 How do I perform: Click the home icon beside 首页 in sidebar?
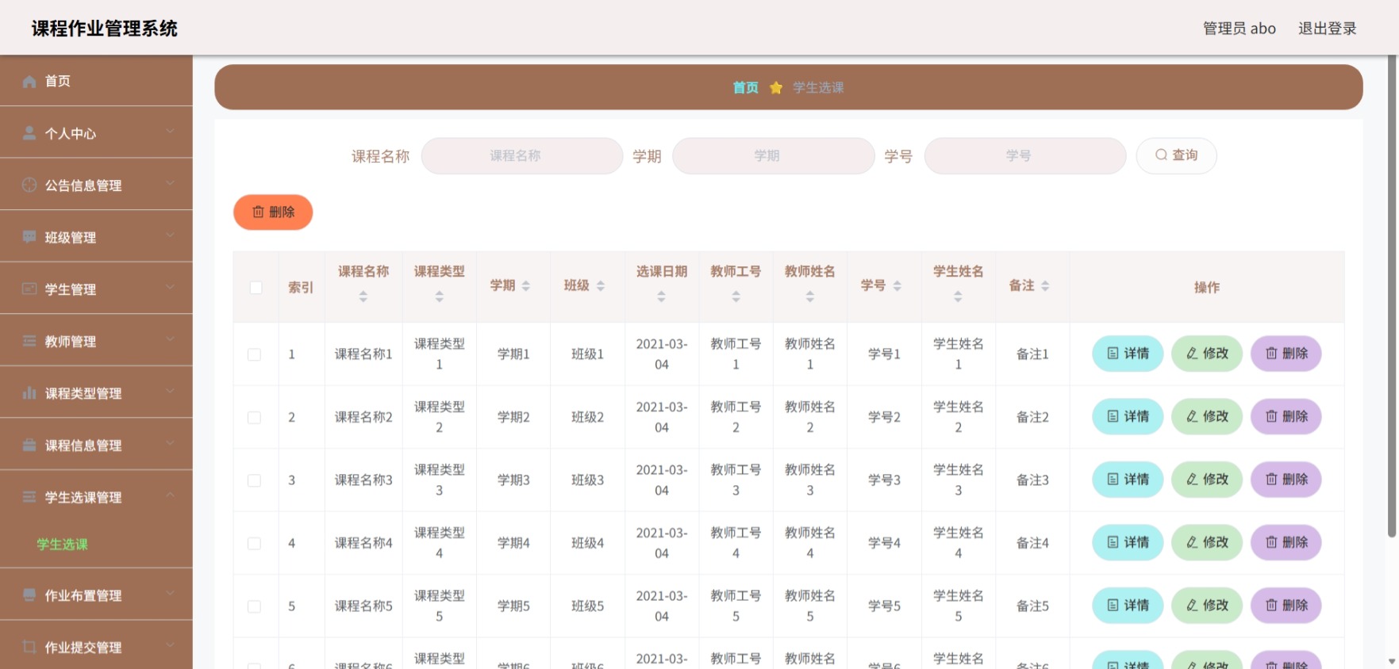tap(29, 81)
